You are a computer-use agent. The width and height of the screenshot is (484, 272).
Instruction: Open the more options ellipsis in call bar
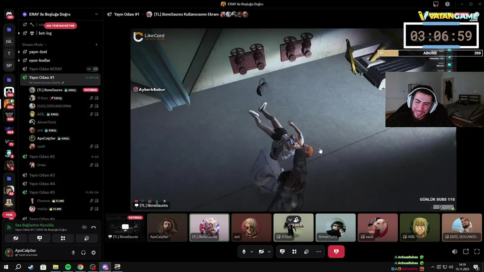pos(319,252)
